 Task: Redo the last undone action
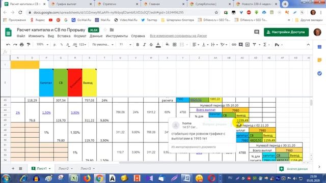tap(15, 45)
